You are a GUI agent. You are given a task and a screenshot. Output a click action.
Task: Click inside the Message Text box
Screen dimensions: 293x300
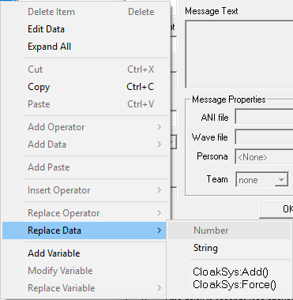(x=239, y=54)
